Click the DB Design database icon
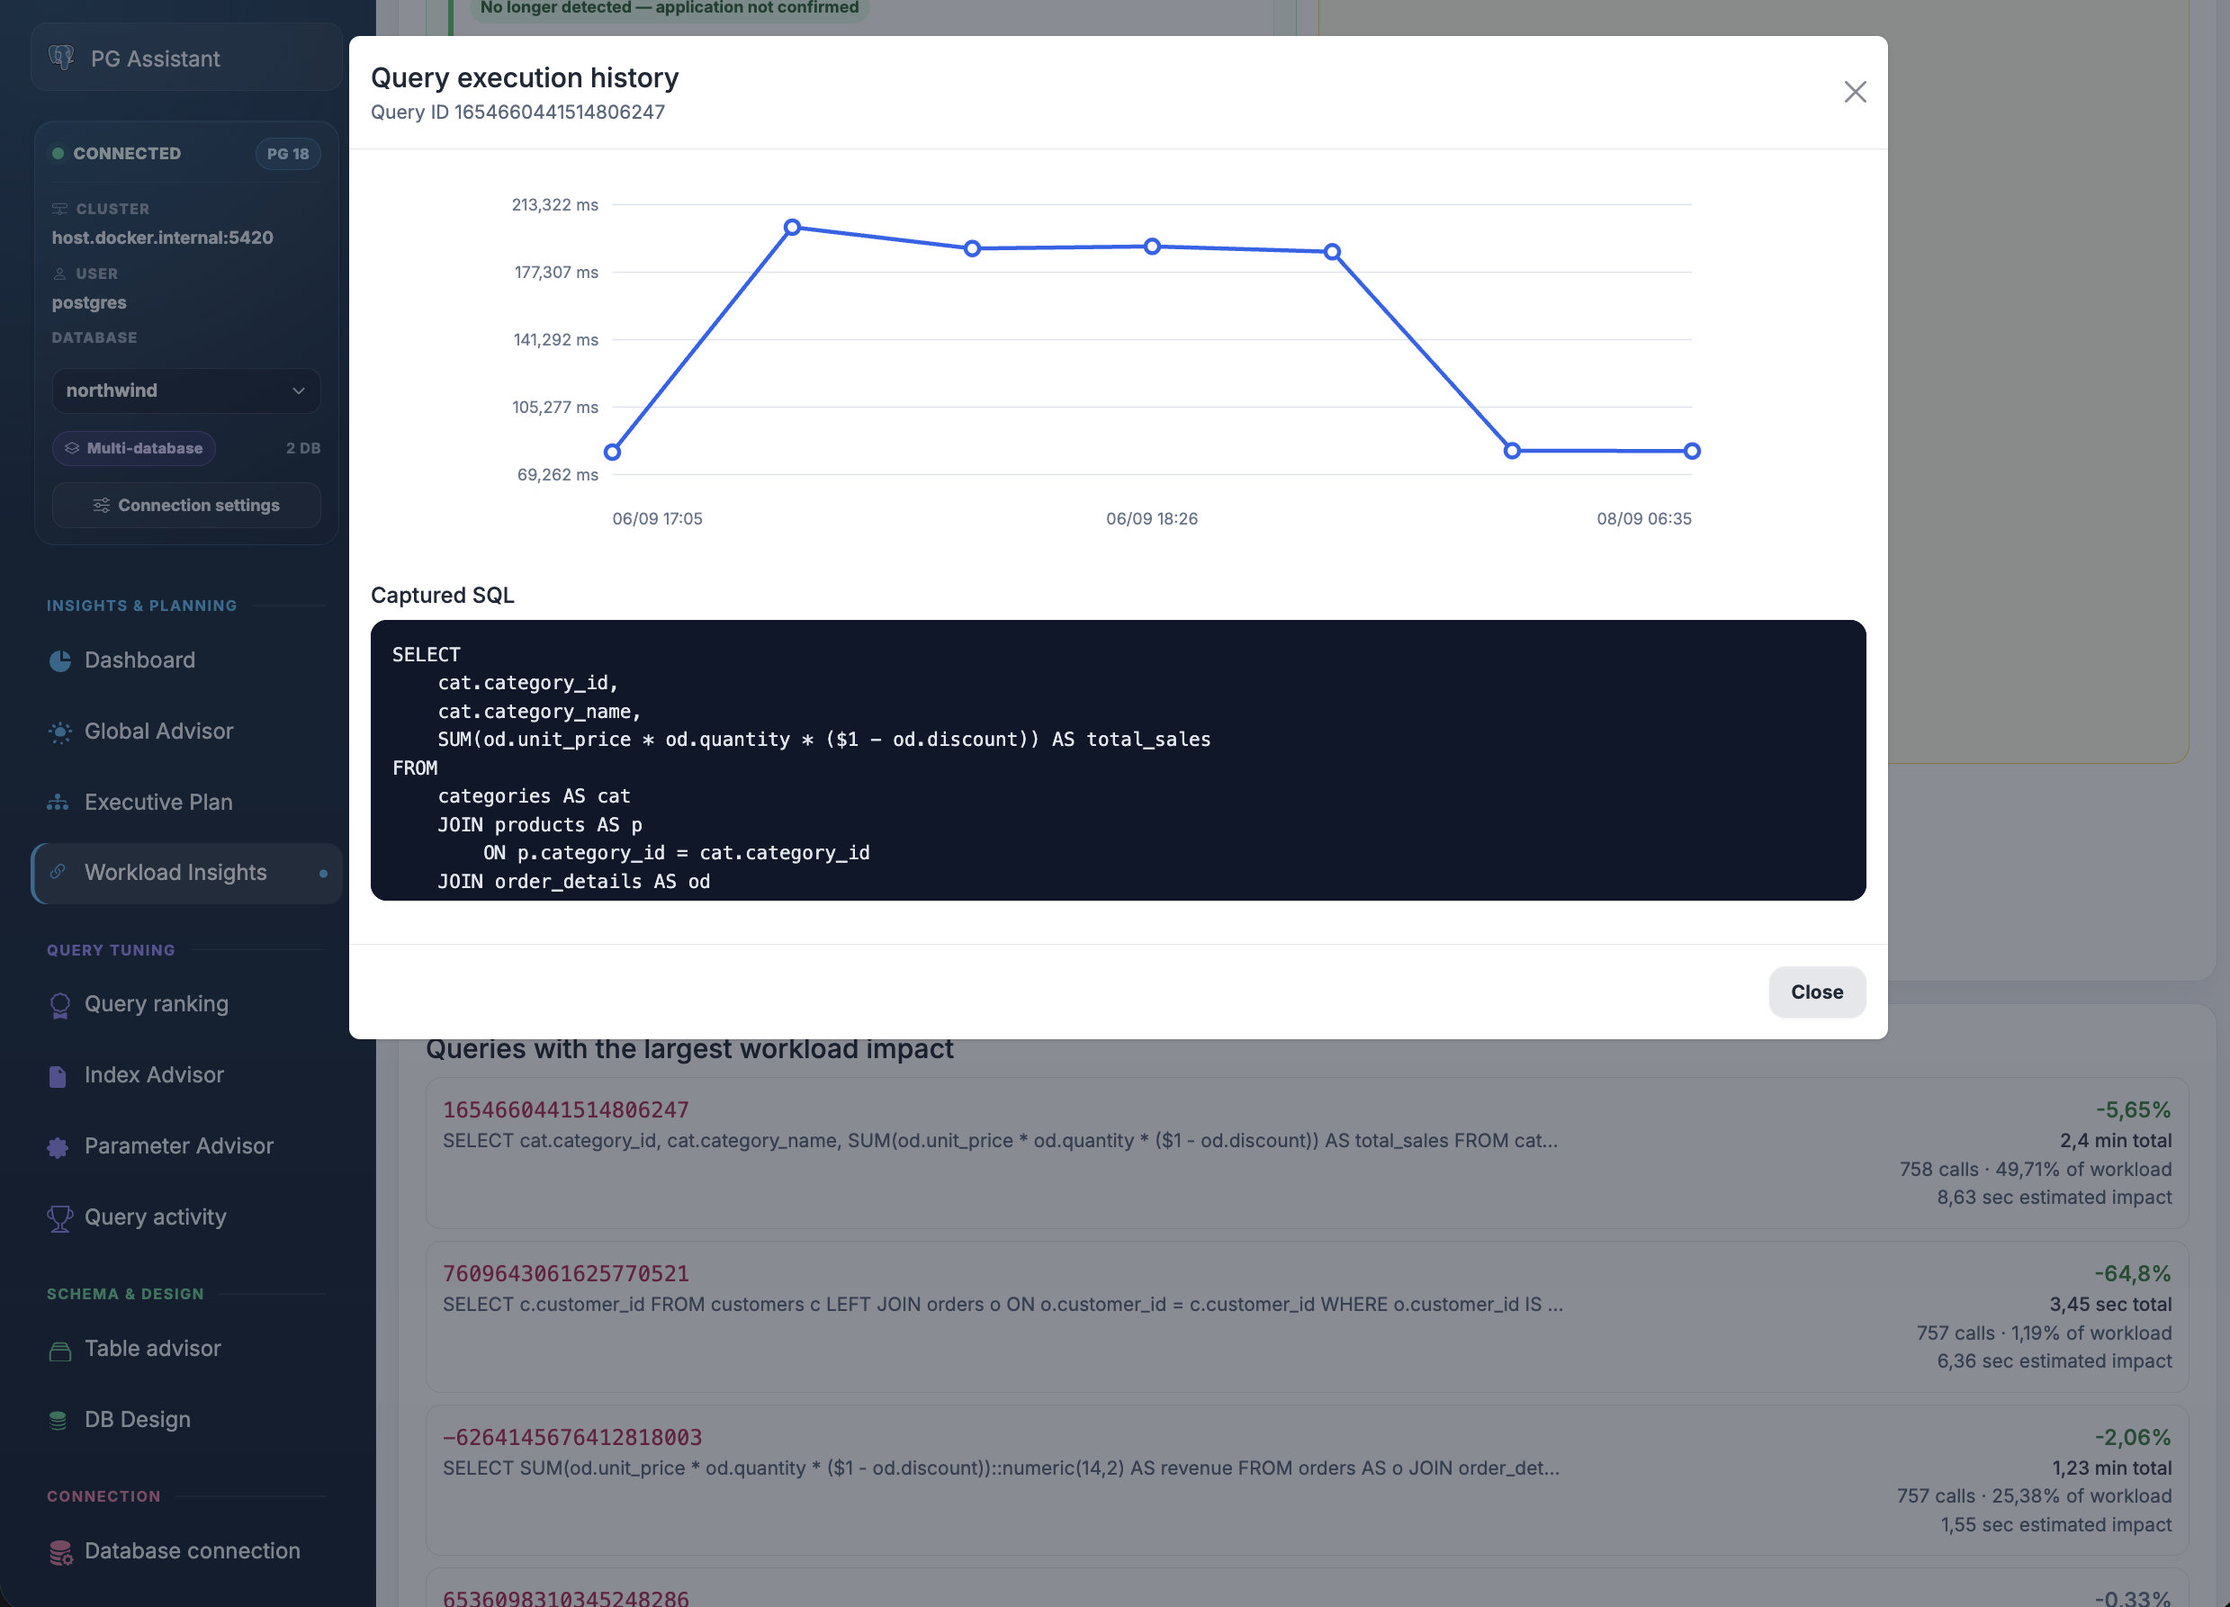 point(58,1420)
